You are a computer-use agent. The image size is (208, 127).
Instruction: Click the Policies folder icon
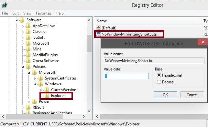tap(28, 67)
